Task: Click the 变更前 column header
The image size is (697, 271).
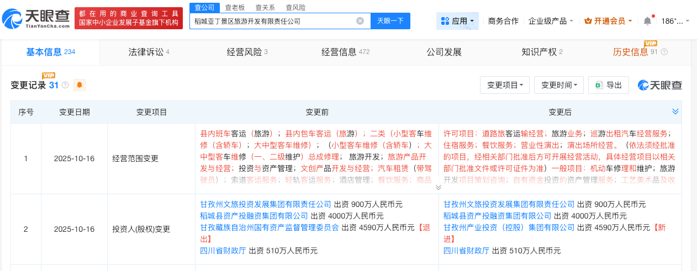Action: pos(317,112)
